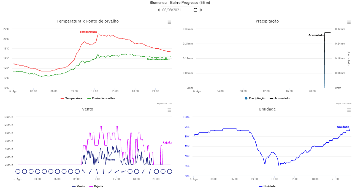Open the Temperatura chart hamburger menu

coord(169,22)
